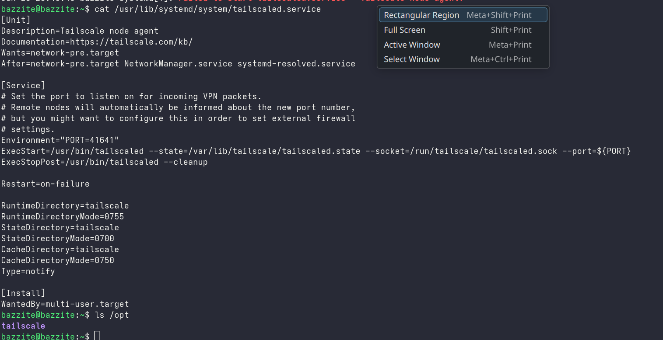Click the [Install] section header
Image resolution: width=663 pixels, height=340 pixels.
tap(23, 293)
